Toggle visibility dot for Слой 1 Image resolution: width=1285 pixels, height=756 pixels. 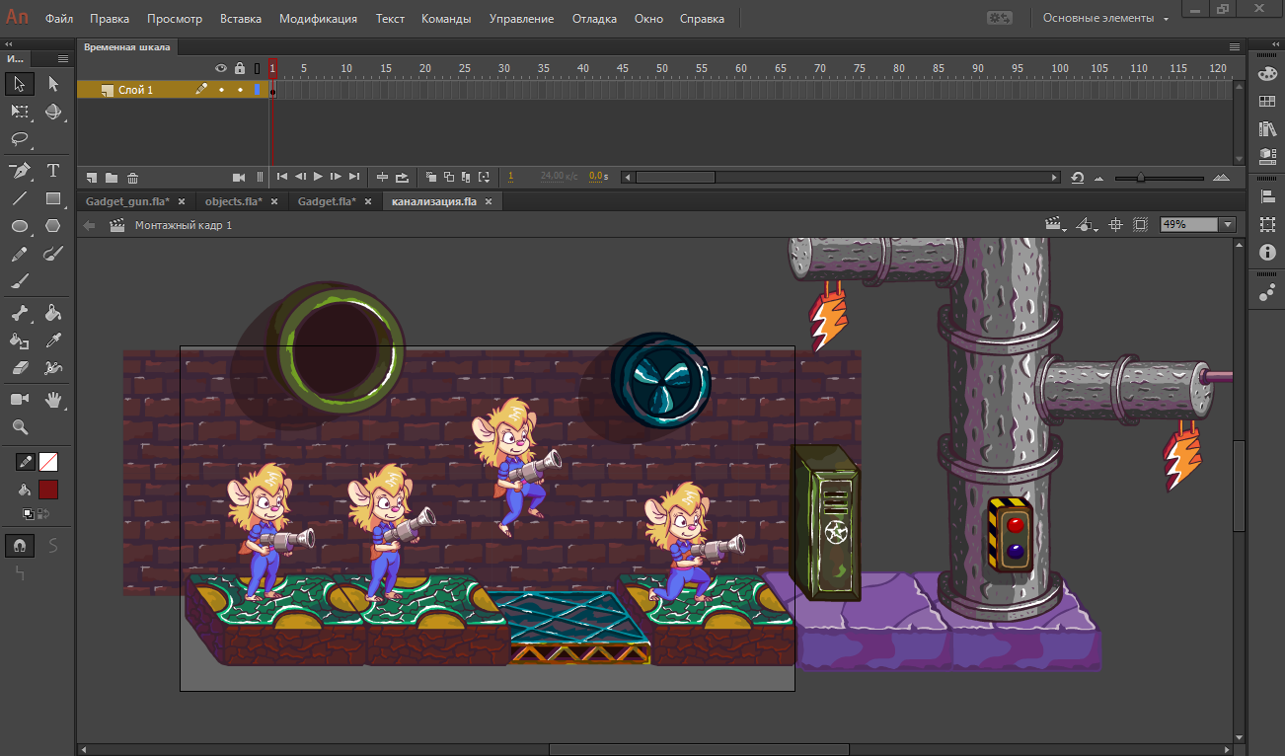[x=222, y=90]
